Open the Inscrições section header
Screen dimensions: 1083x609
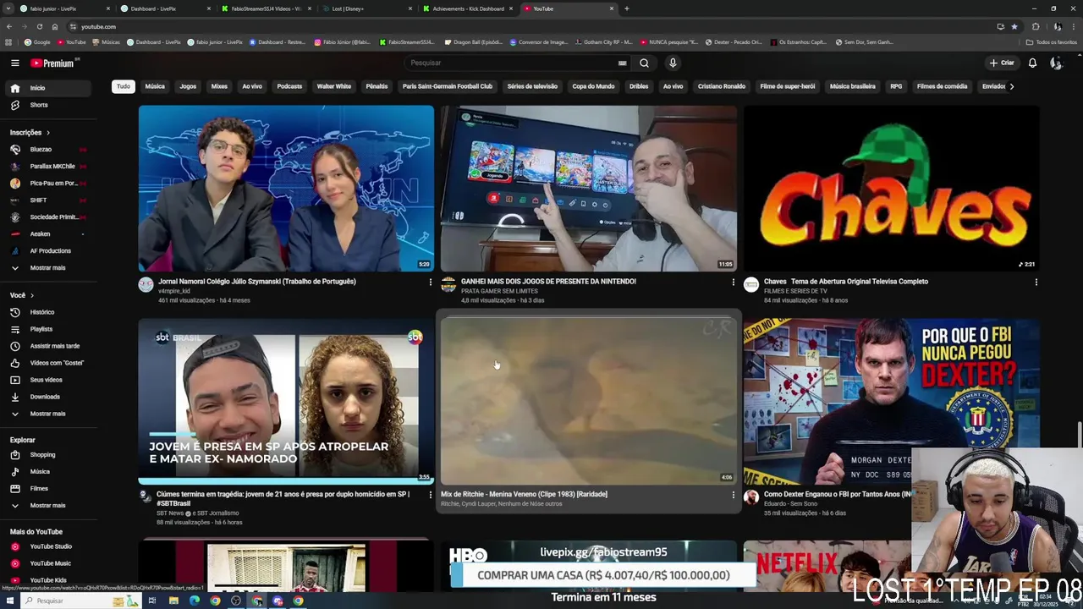30,133
